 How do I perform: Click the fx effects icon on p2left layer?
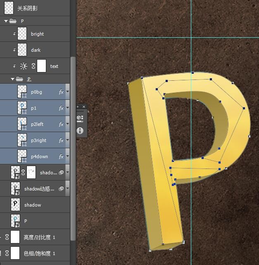point(61,124)
